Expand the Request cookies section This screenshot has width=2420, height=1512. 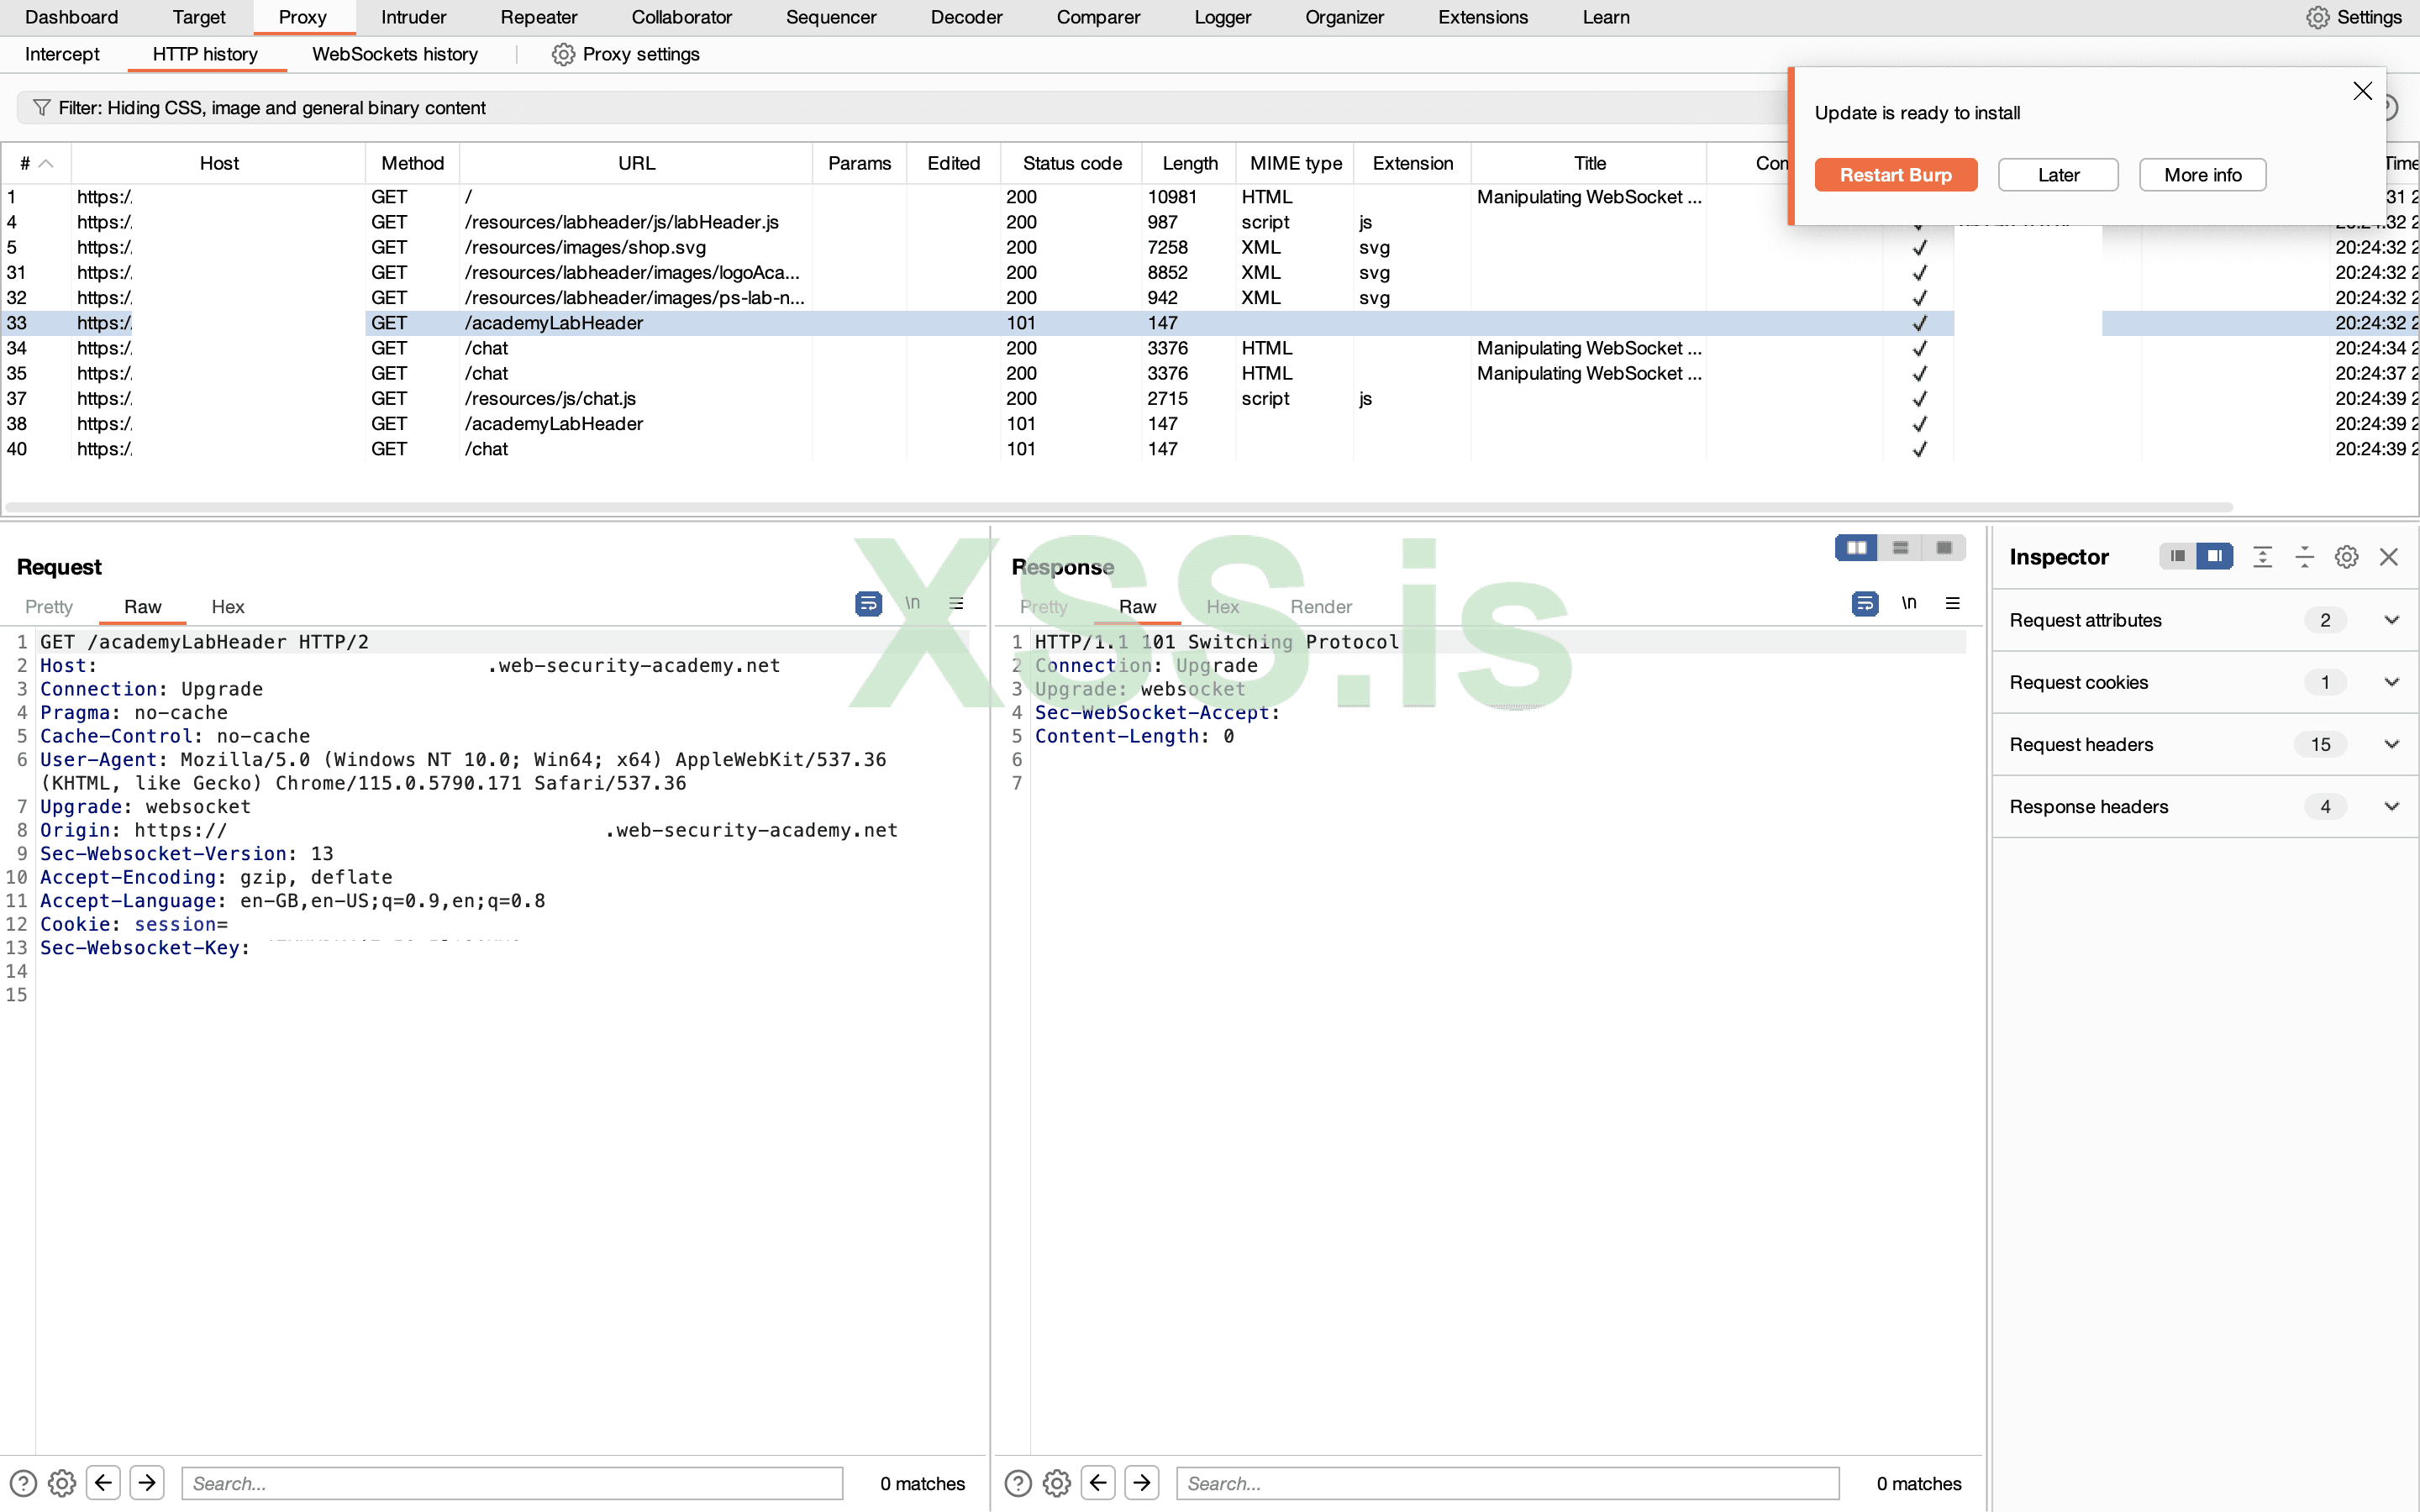click(x=2391, y=682)
